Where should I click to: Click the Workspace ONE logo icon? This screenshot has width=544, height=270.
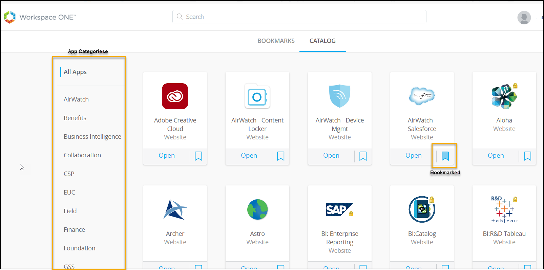pos(10,17)
